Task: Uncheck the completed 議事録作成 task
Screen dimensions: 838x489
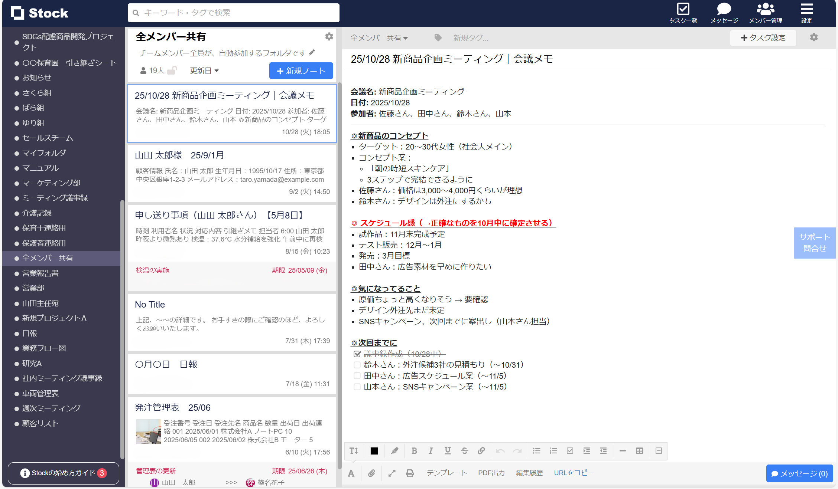Action: pyautogui.click(x=357, y=354)
